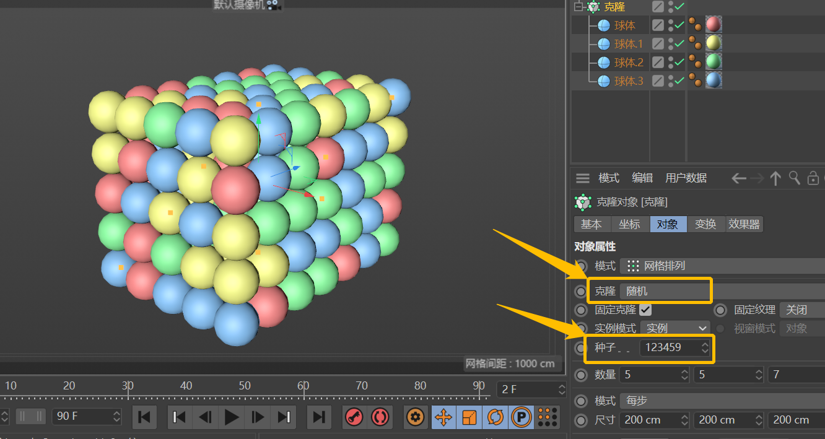The width and height of the screenshot is (825, 439).
Task: Toggle scale keyframe recording icon
Action: pos(469,417)
